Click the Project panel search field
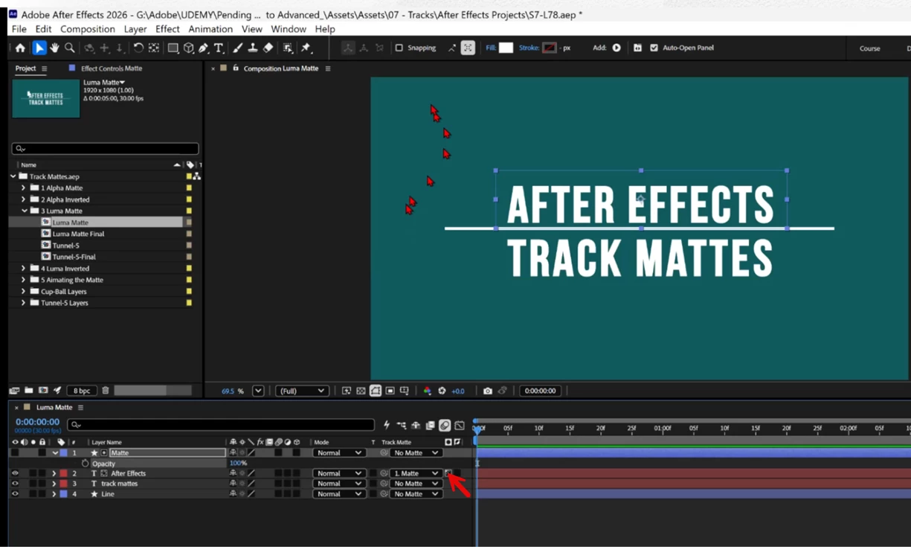911x547 pixels. coord(105,149)
